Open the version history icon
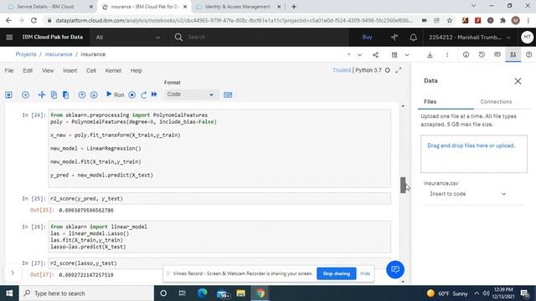 coord(482,54)
